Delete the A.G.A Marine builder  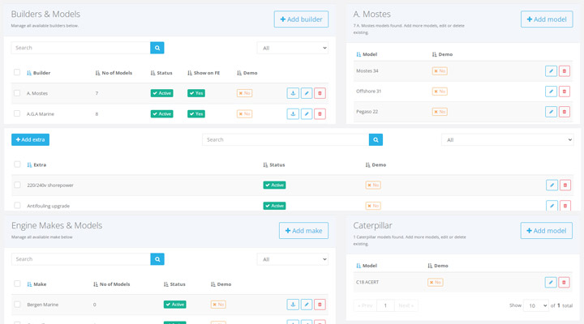320,114
